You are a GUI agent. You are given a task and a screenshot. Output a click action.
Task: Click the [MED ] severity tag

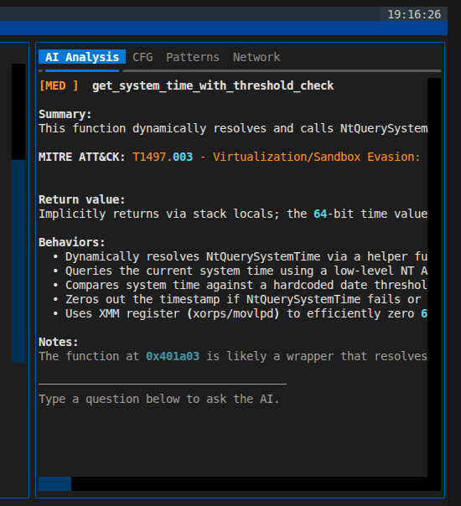coord(59,85)
